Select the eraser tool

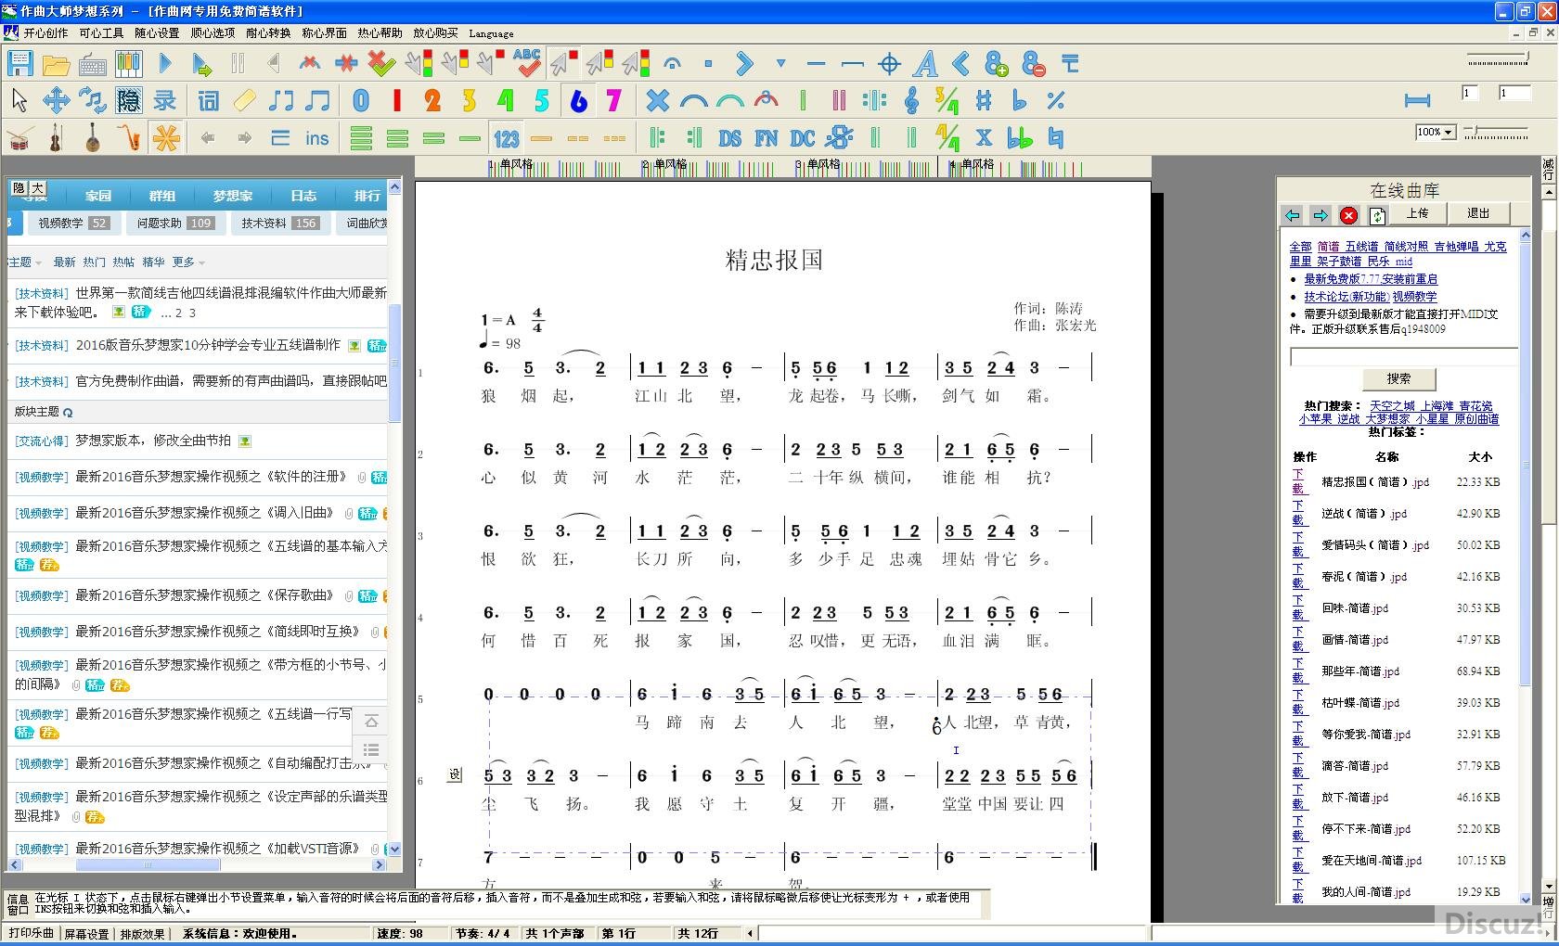coord(245,100)
